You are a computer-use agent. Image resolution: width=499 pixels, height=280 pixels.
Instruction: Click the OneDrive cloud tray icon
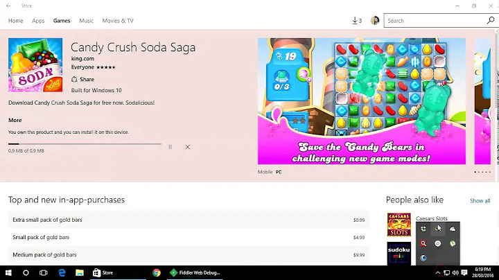click(x=453, y=229)
